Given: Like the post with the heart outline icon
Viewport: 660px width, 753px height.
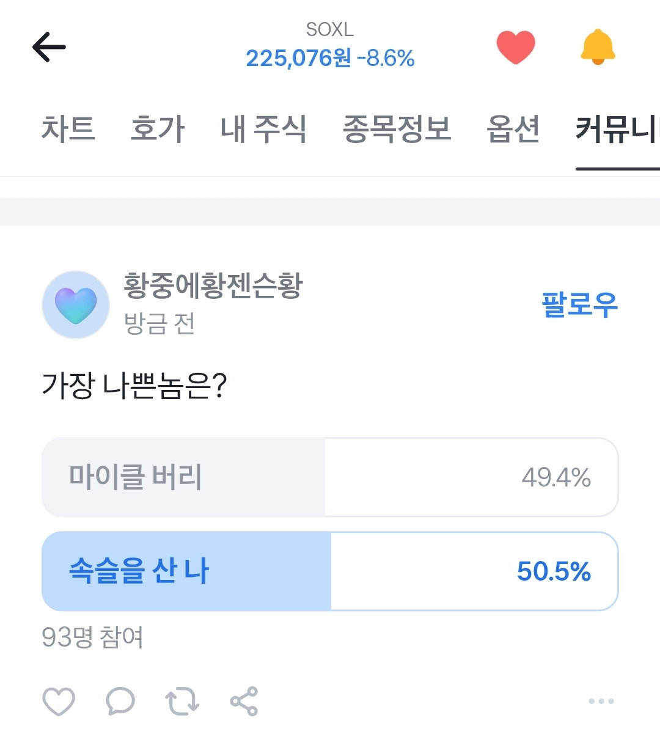Looking at the screenshot, I should point(59,701).
